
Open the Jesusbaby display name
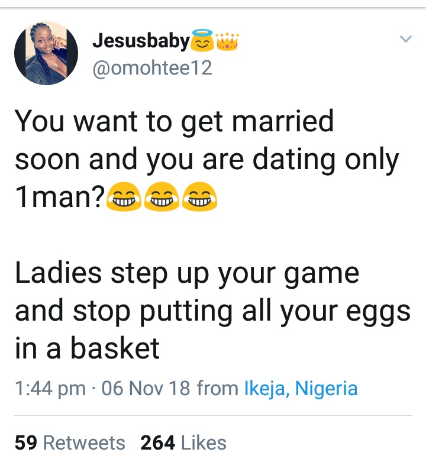tap(141, 41)
